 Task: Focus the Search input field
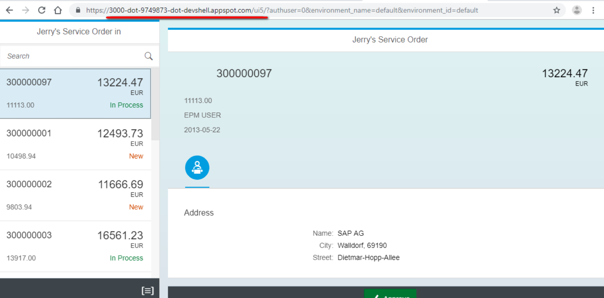(75, 56)
